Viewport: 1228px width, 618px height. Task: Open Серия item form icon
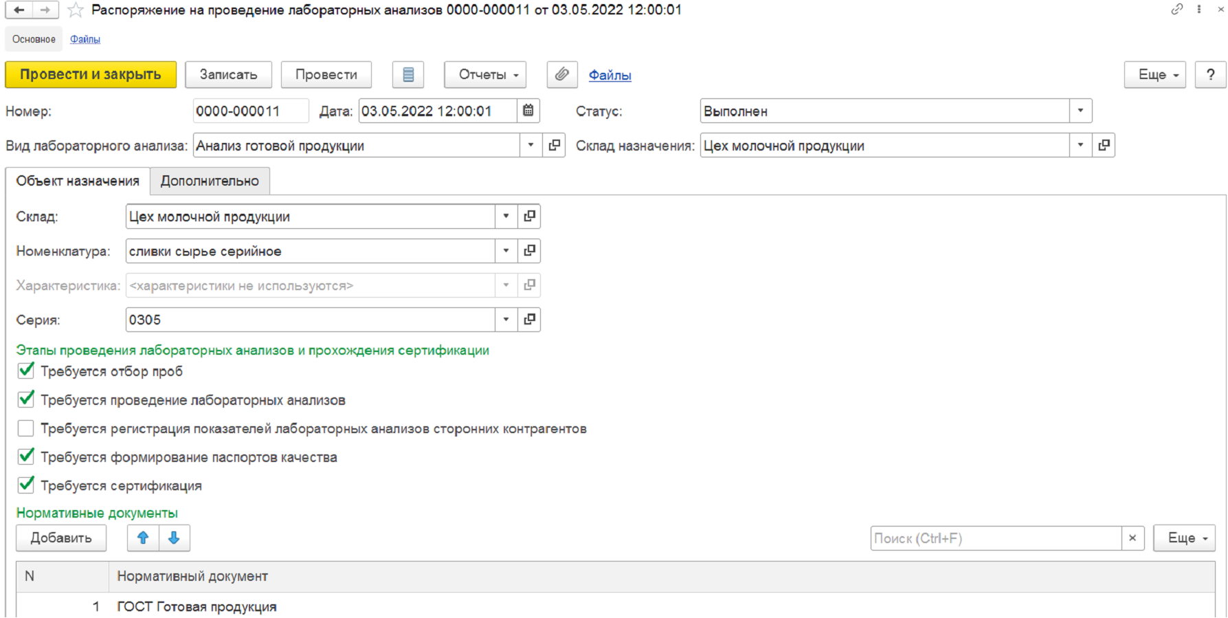pyautogui.click(x=529, y=320)
